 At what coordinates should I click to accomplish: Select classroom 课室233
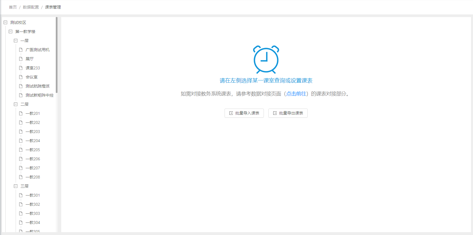point(33,68)
